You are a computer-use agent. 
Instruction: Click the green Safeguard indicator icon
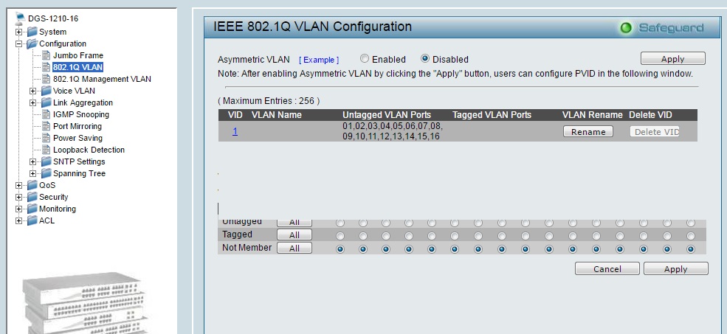click(x=626, y=28)
